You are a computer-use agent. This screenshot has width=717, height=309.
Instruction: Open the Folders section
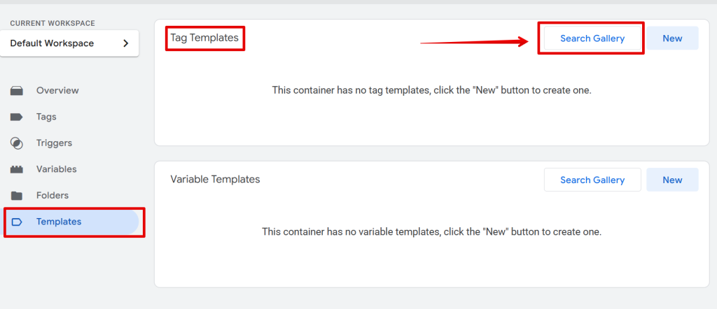(53, 196)
